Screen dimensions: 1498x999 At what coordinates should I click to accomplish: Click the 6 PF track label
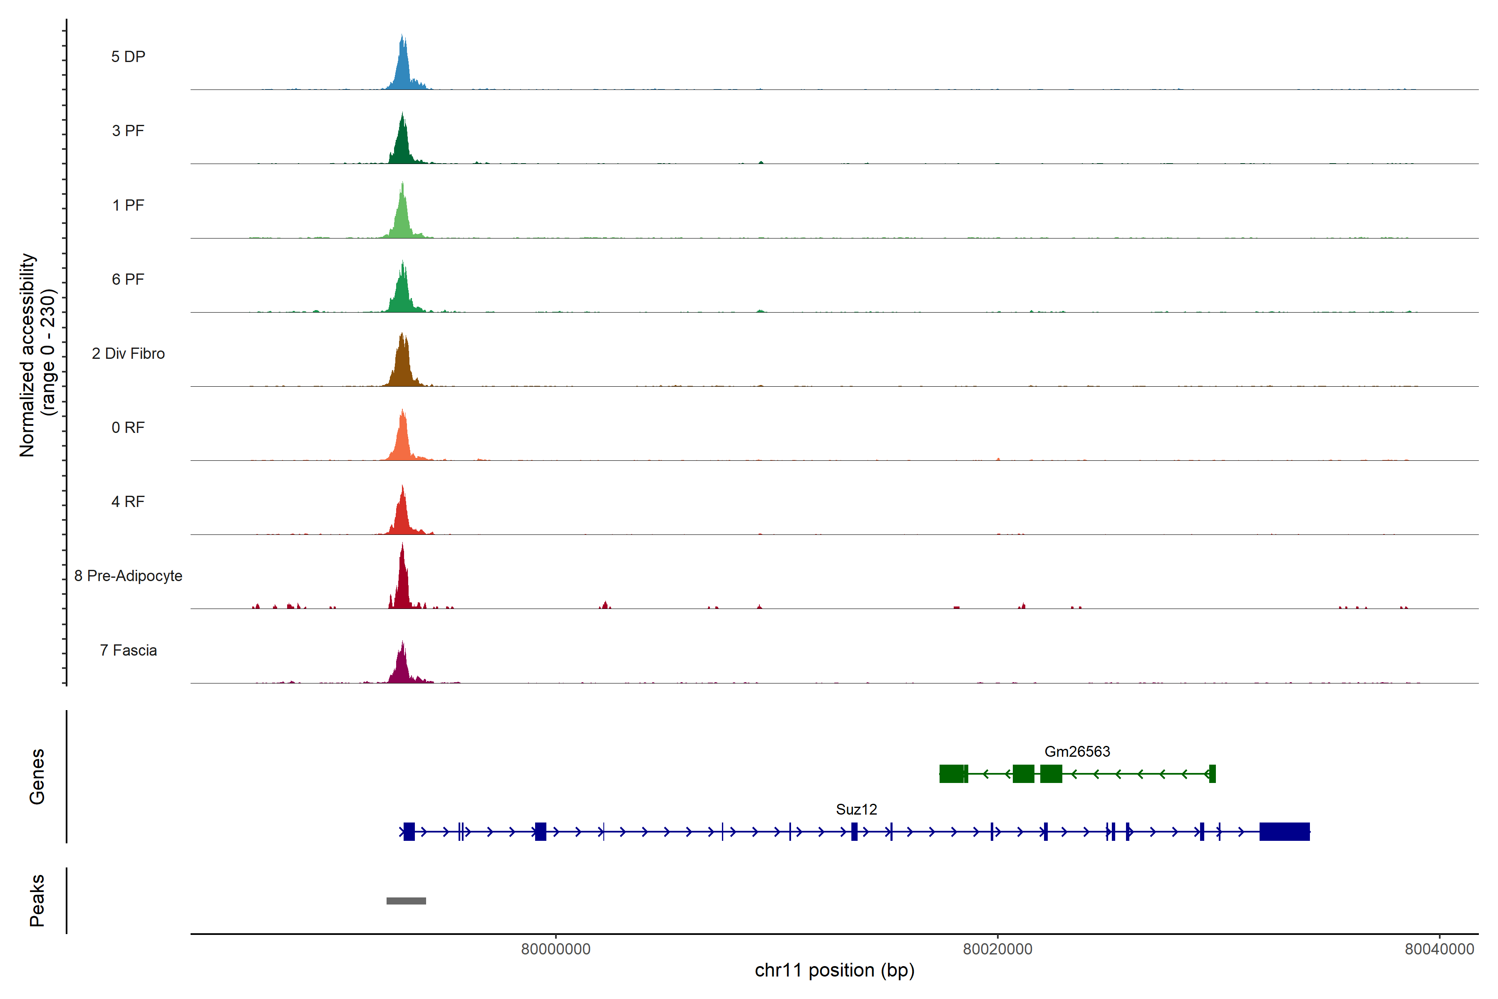(x=128, y=279)
